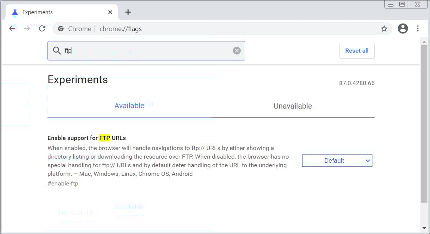This screenshot has width=430, height=234.
Task: Bookmark this page with the star icon
Action: (x=384, y=28)
